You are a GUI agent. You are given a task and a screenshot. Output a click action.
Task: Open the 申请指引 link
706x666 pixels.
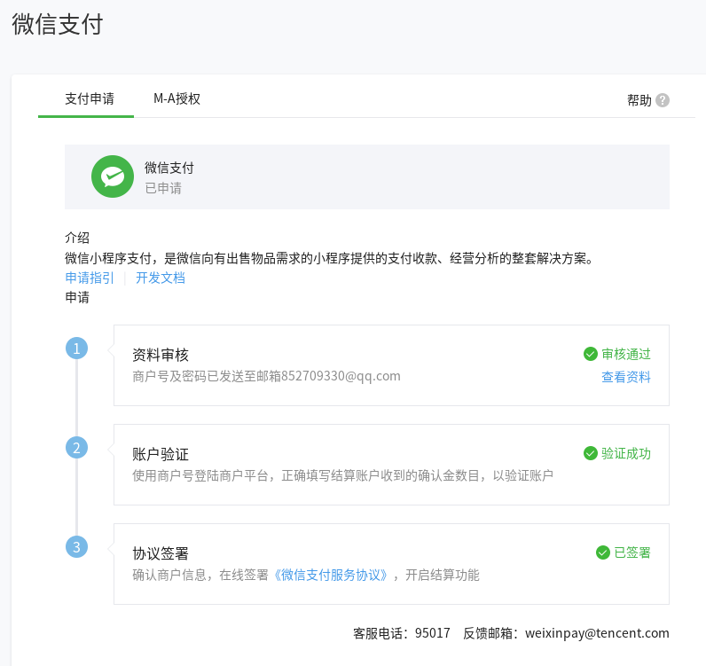[x=90, y=278]
